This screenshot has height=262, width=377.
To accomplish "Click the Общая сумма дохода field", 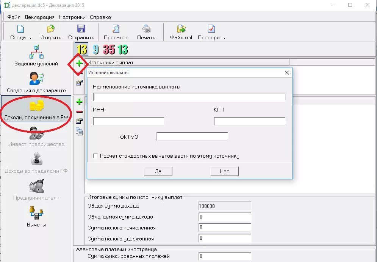I will tap(225, 206).
